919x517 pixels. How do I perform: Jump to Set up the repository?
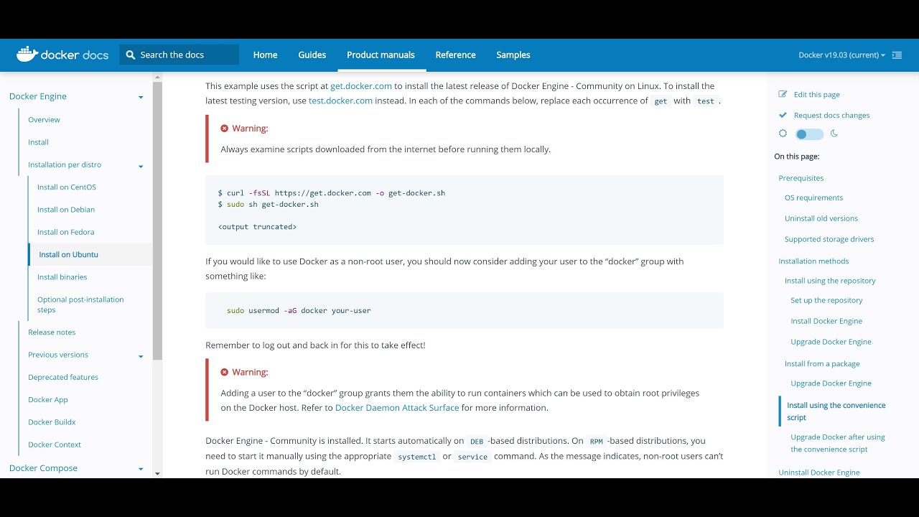[826, 300]
